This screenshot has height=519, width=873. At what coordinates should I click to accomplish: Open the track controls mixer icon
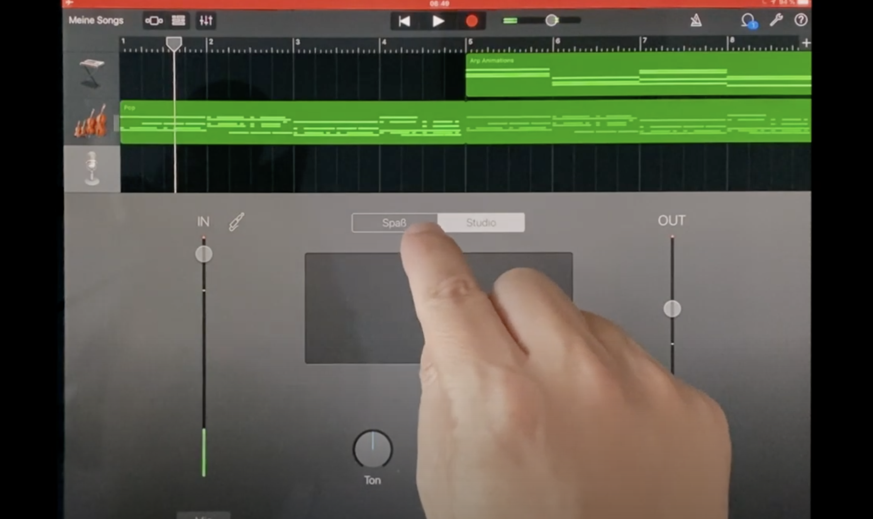(x=206, y=21)
